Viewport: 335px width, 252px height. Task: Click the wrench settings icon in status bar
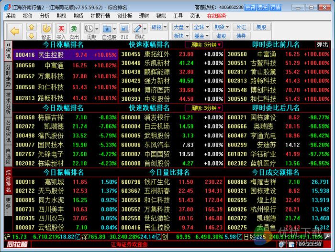tap(327, 236)
